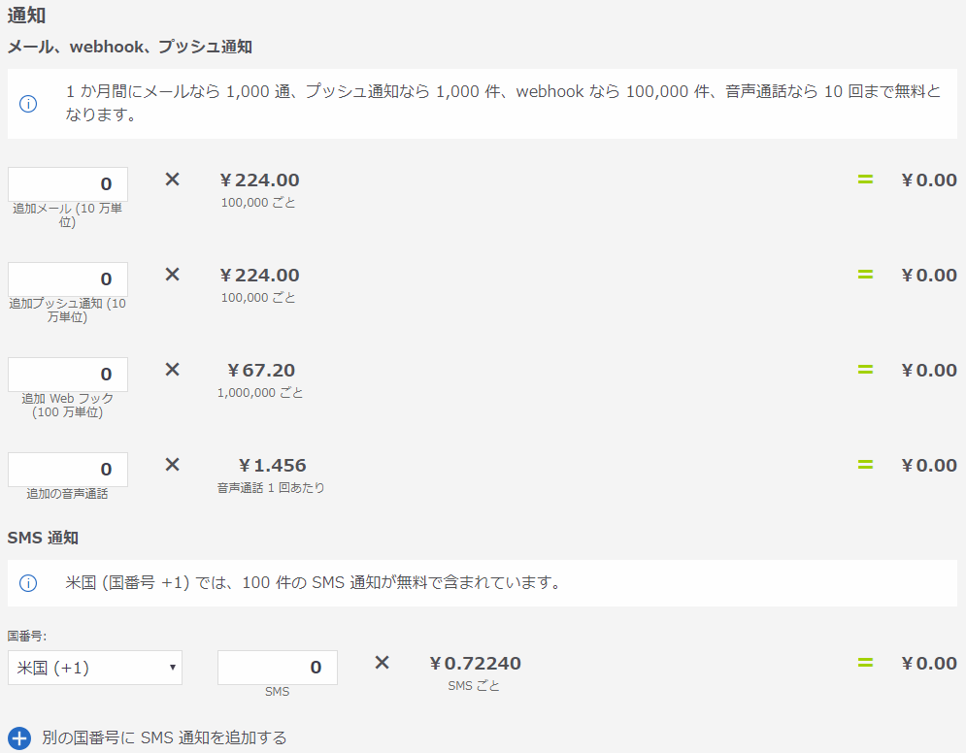Screen dimensions: 966x753
Task: Click the additional emails quantity input field
Action: click(68, 184)
